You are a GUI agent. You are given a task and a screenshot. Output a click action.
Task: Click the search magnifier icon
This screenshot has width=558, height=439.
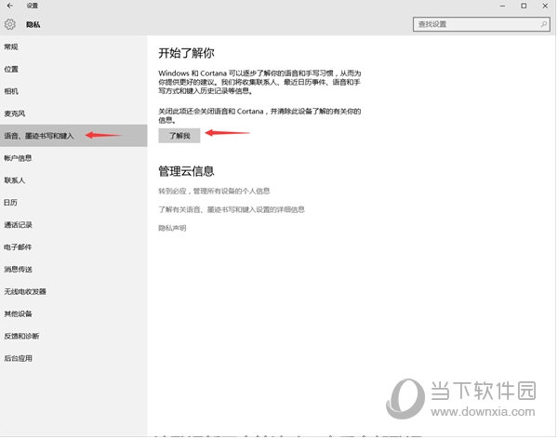(544, 24)
